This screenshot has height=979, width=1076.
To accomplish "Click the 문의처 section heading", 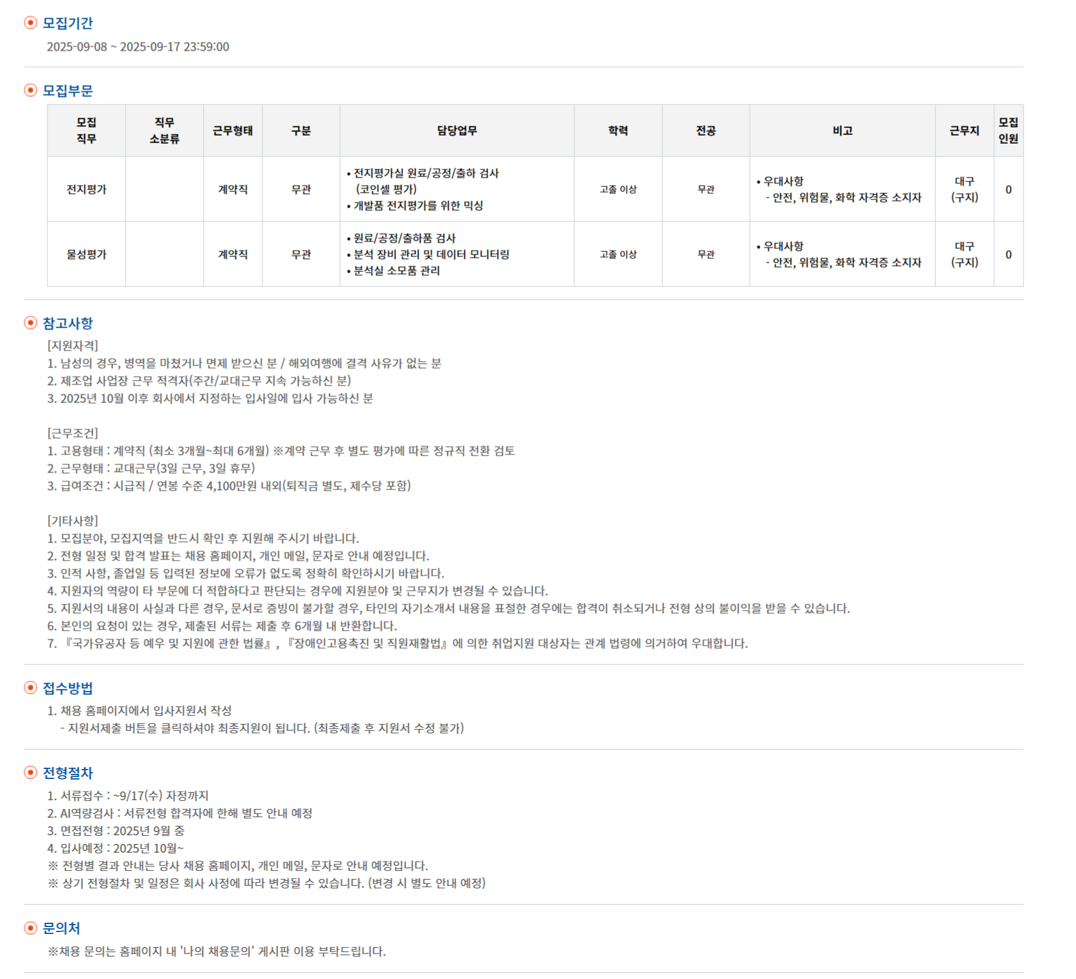I will click(61, 928).
